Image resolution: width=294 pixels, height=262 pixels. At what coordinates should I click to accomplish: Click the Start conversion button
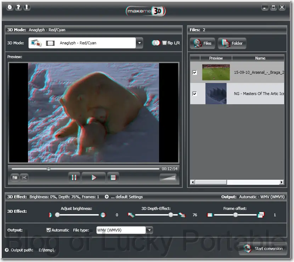coord(263,249)
